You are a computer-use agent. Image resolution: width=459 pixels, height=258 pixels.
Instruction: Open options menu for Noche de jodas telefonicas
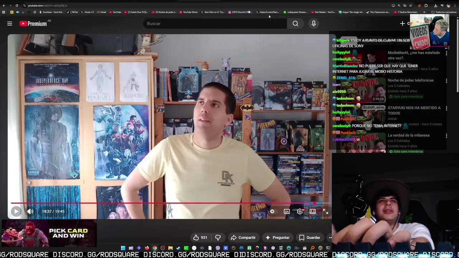click(x=446, y=81)
